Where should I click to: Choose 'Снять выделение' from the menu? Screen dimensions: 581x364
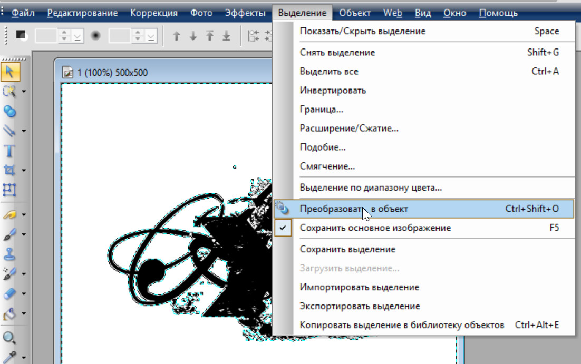coord(424,52)
